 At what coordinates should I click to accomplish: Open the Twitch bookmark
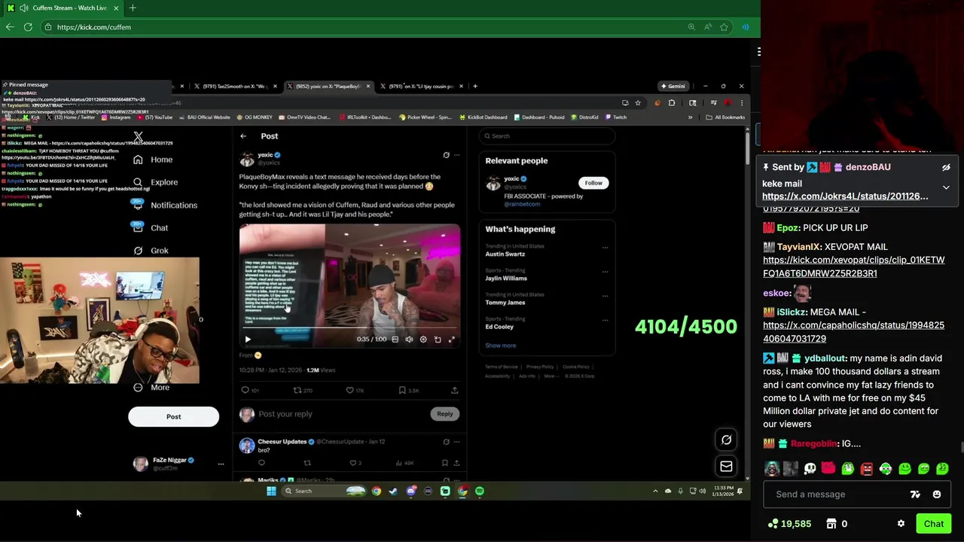[615, 117]
